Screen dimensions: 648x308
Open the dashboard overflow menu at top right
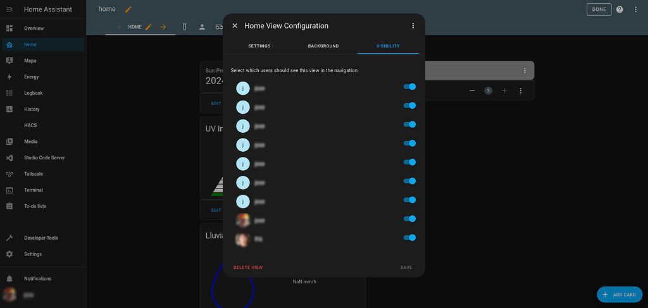click(x=635, y=9)
